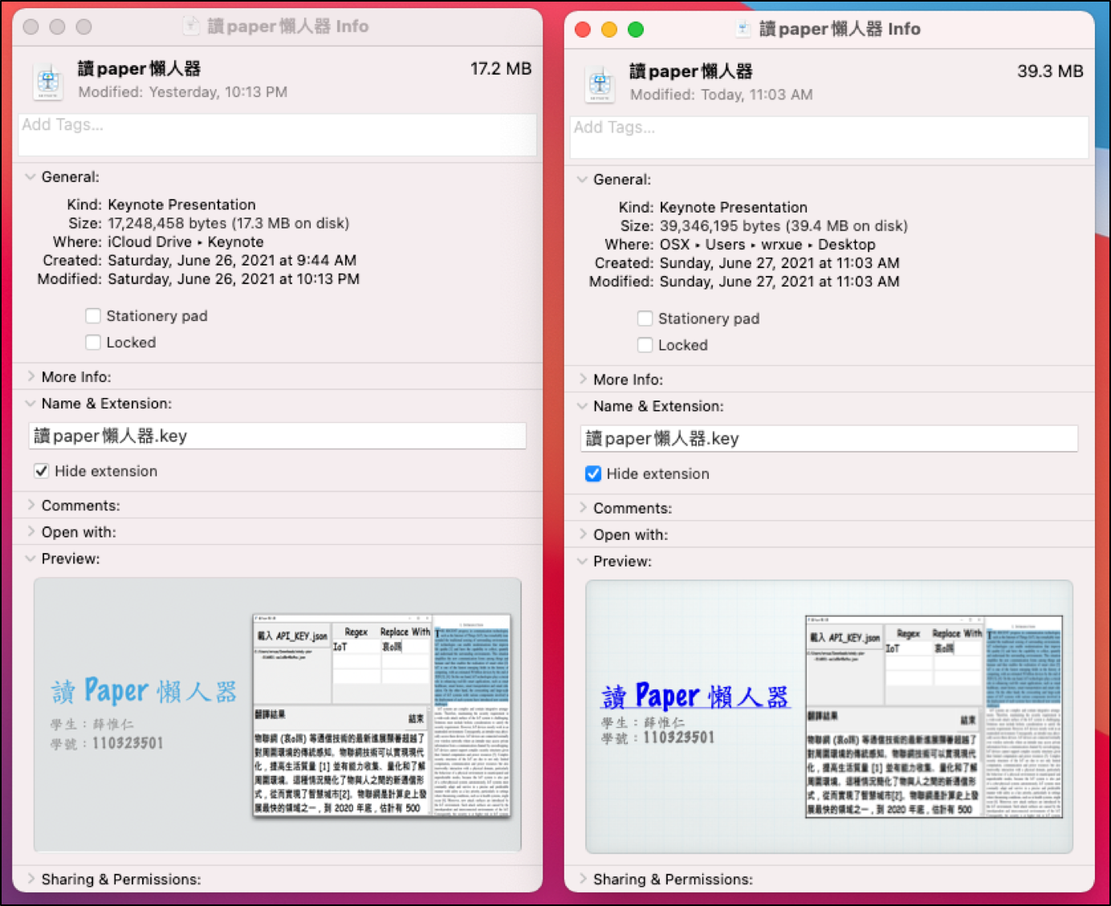Click the "iCloud Drive ▸ Keynote" location text
This screenshot has height=906, width=1111.
coord(185,242)
